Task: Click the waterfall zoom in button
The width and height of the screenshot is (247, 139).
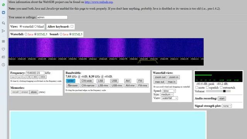Action: click(174, 77)
